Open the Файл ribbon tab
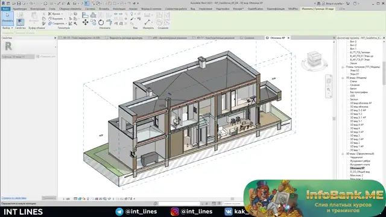 (5, 8)
